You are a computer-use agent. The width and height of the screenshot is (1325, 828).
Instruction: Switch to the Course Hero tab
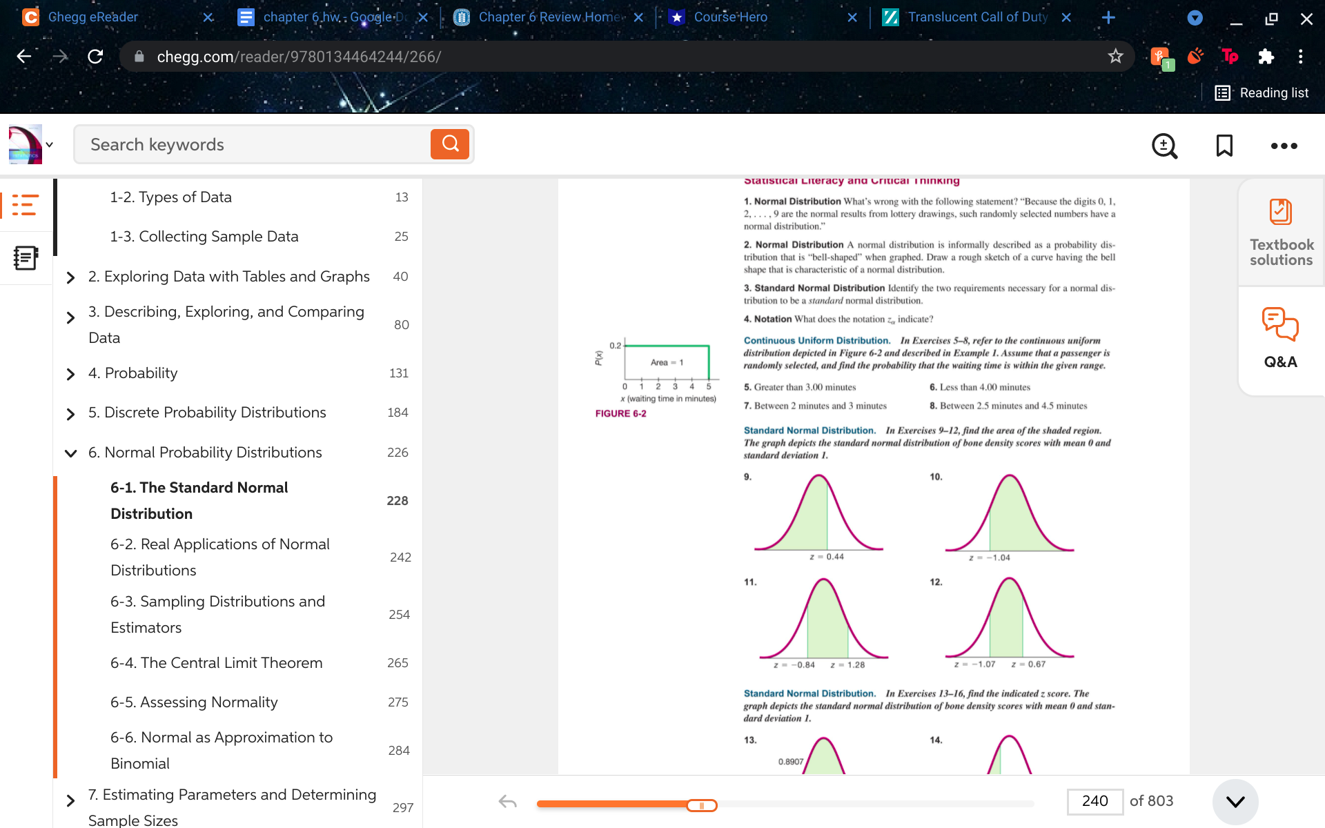(x=730, y=17)
